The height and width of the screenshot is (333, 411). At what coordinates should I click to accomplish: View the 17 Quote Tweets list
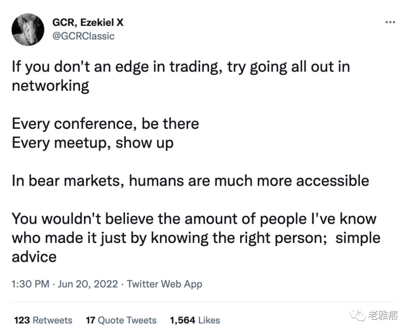pyautogui.click(x=121, y=320)
